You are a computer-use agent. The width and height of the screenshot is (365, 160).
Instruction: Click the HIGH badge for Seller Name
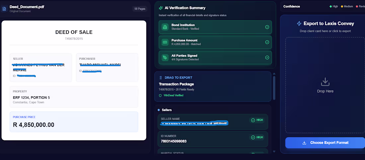pyautogui.click(x=257, y=120)
